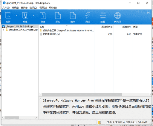153x126 pixels.
Task: Click the View (查看) list icon
Action: click(x=103, y=16)
